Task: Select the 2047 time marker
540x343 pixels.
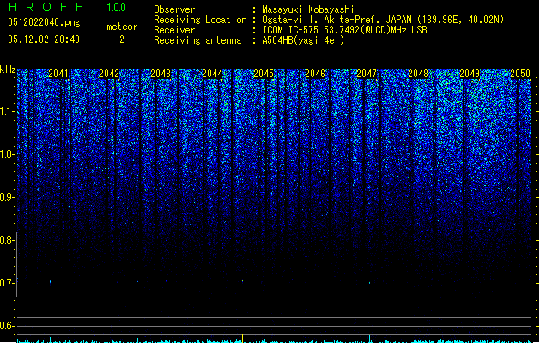Action: click(367, 75)
